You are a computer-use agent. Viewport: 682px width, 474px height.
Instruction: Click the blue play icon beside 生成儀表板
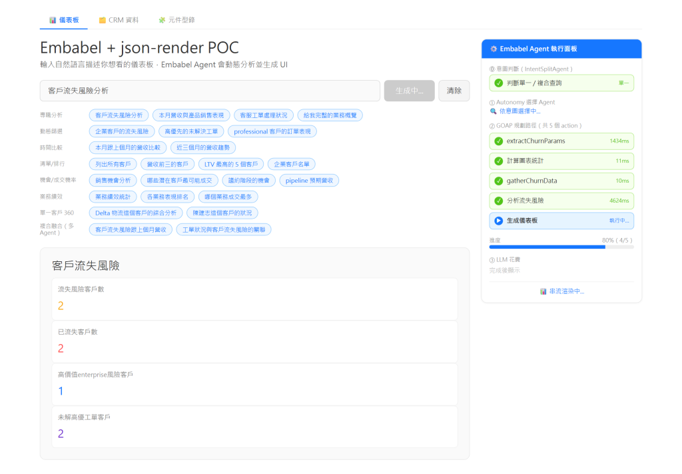coord(498,221)
